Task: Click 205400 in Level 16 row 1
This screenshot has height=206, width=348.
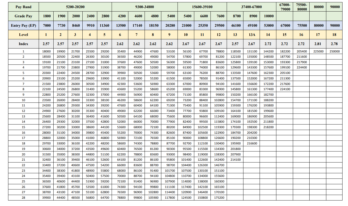Action: point(302,51)
